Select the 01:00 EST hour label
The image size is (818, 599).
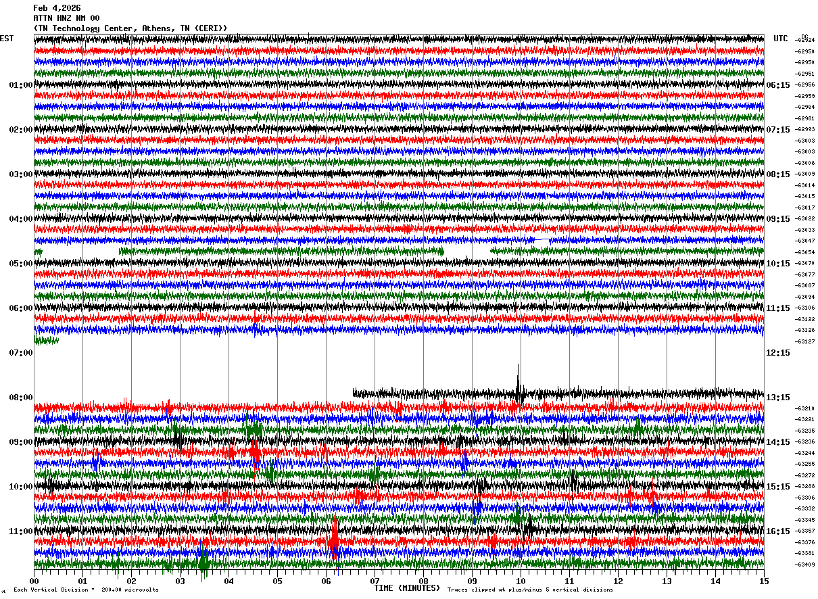[x=21, y=85]
